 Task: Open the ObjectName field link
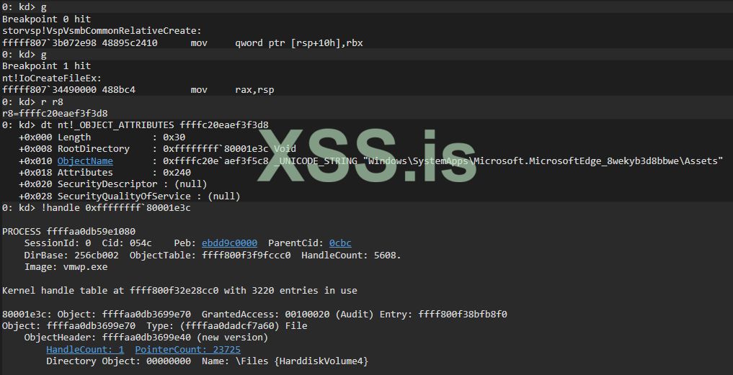pyautogui.click(x=85, y=161)
